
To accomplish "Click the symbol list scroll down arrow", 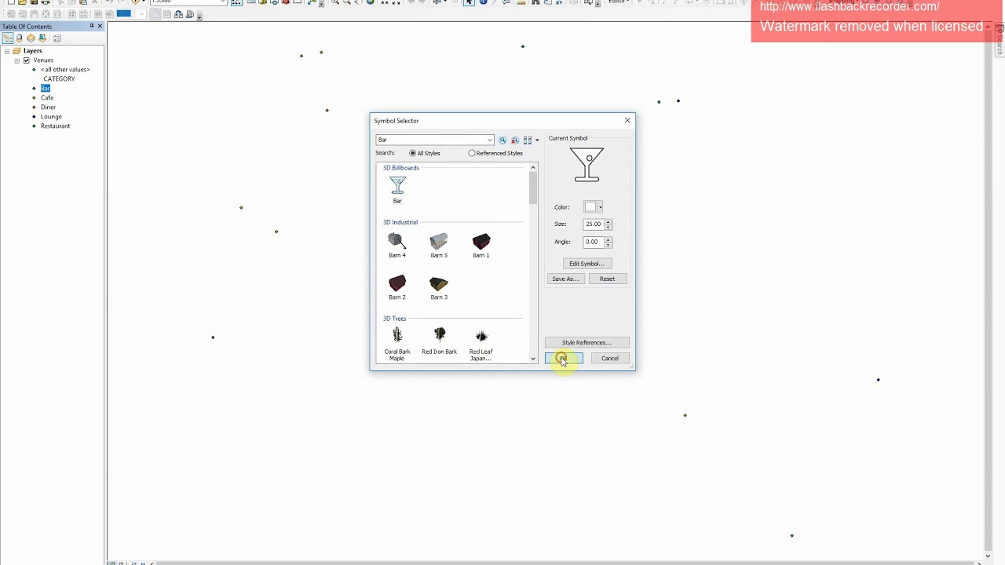I will tap(533, 359).
